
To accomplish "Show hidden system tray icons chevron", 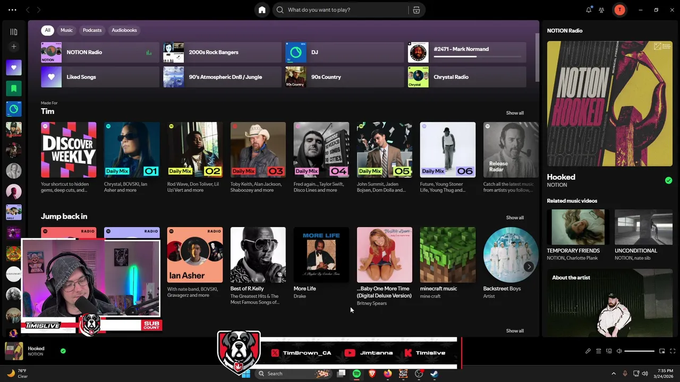I will coord(614,374).
